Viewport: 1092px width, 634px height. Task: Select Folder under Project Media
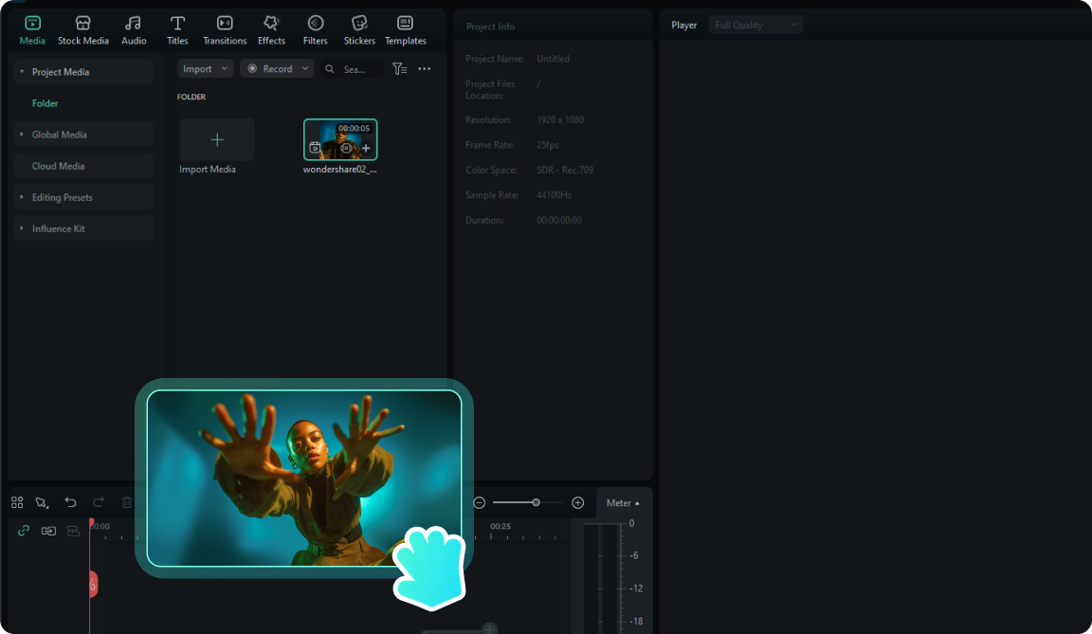[45, 103]
